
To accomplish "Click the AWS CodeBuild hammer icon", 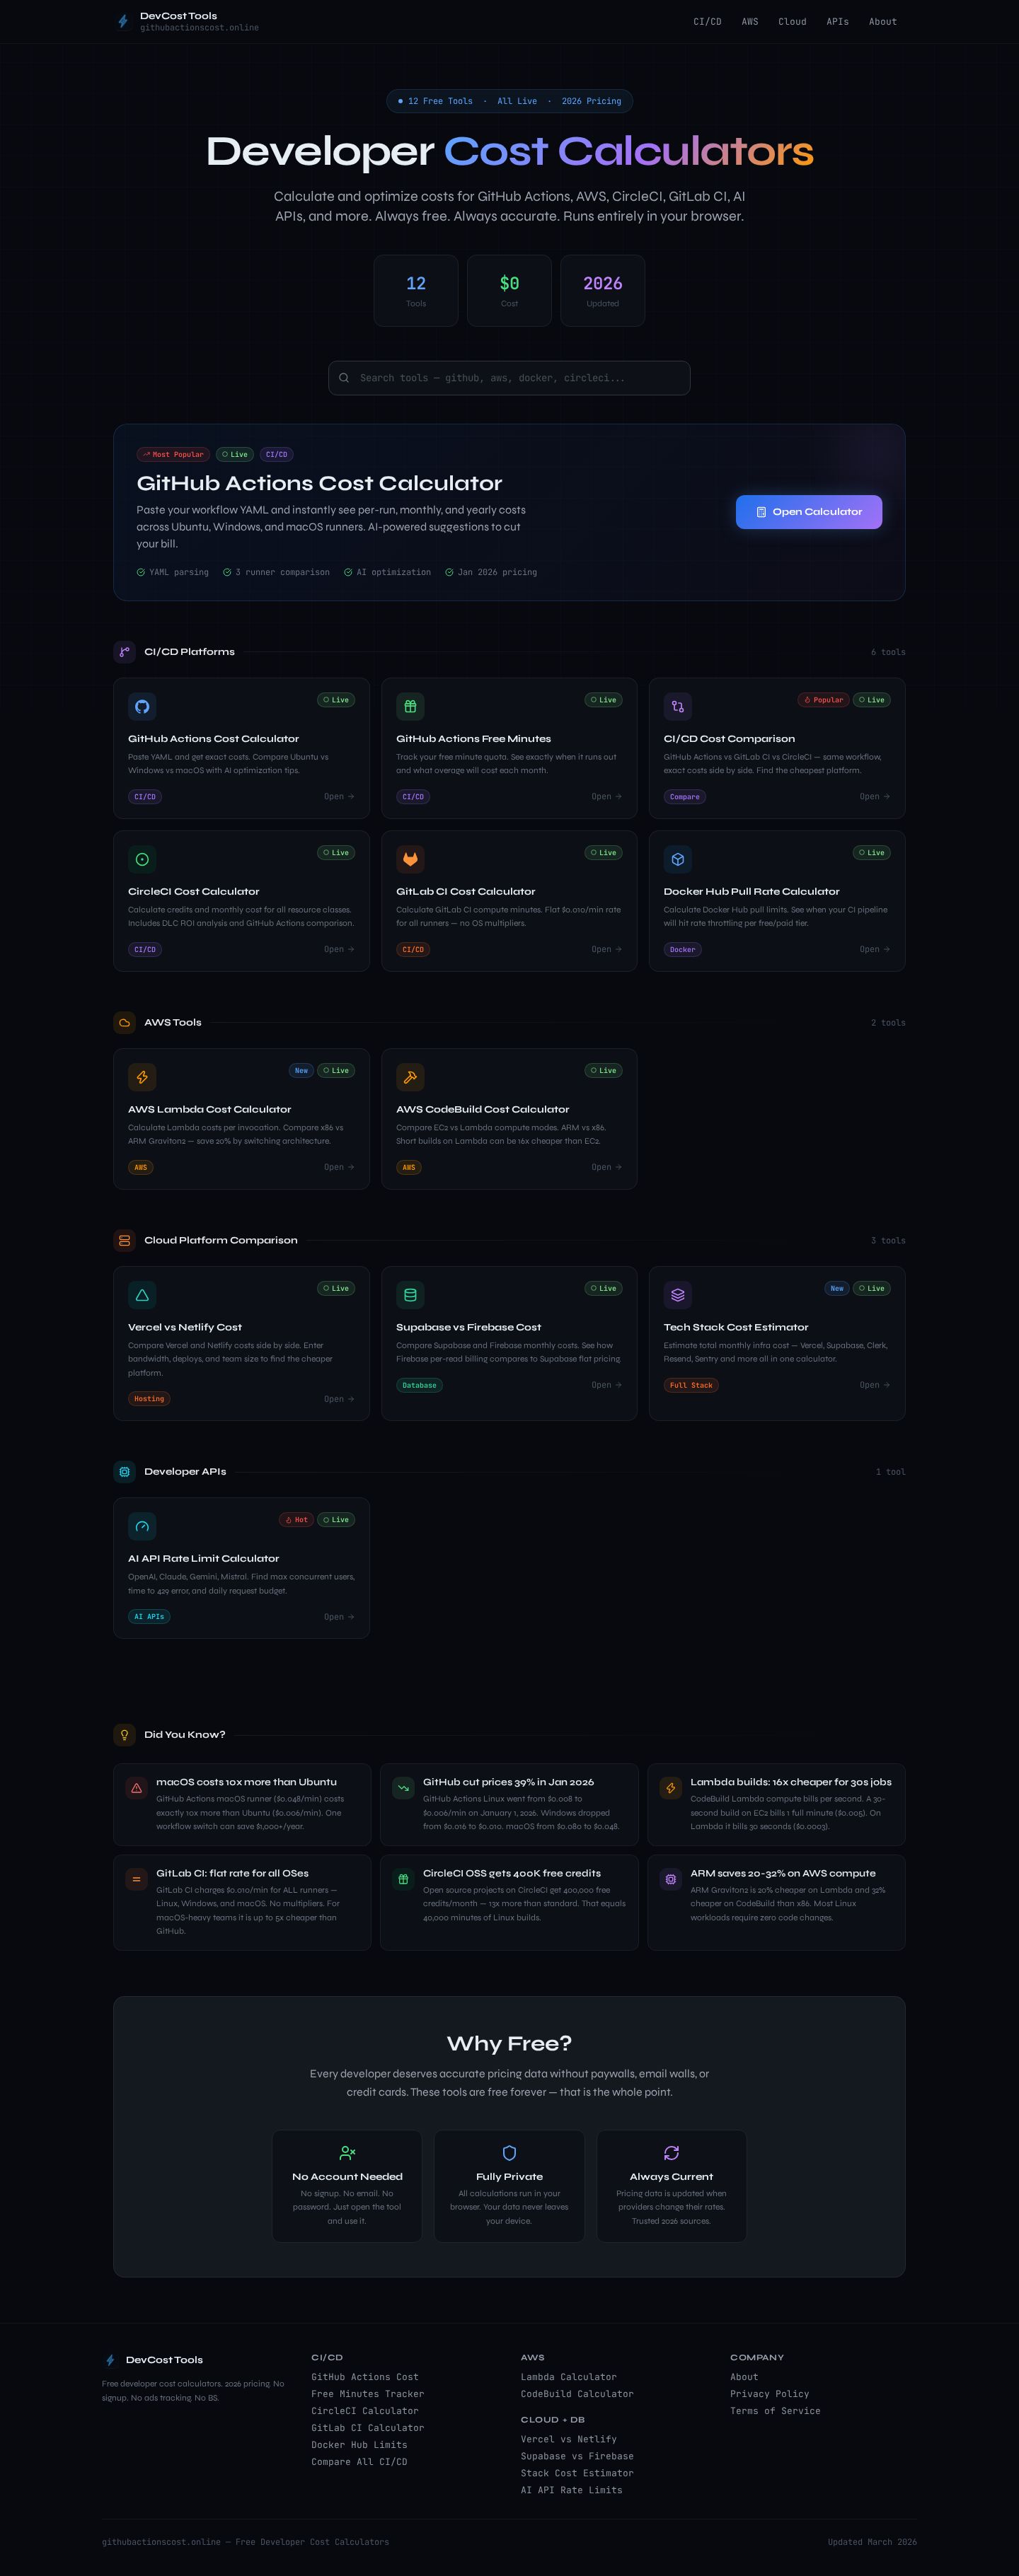I will point(410,1077).
